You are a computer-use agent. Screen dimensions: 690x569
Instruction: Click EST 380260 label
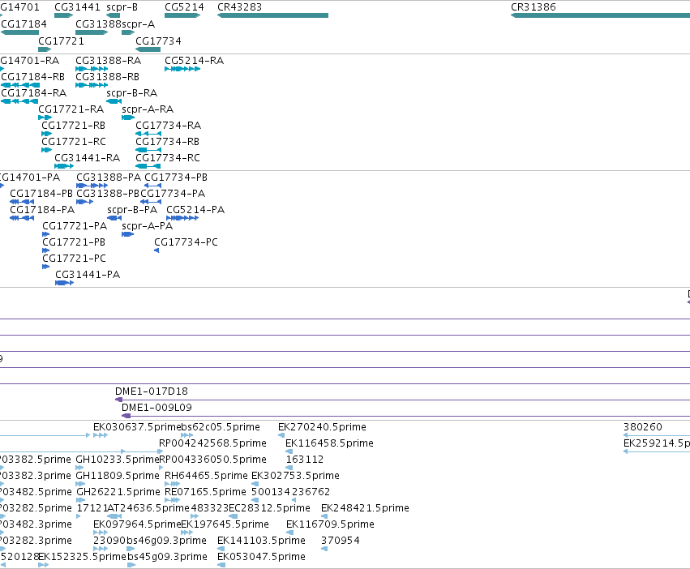643,427
